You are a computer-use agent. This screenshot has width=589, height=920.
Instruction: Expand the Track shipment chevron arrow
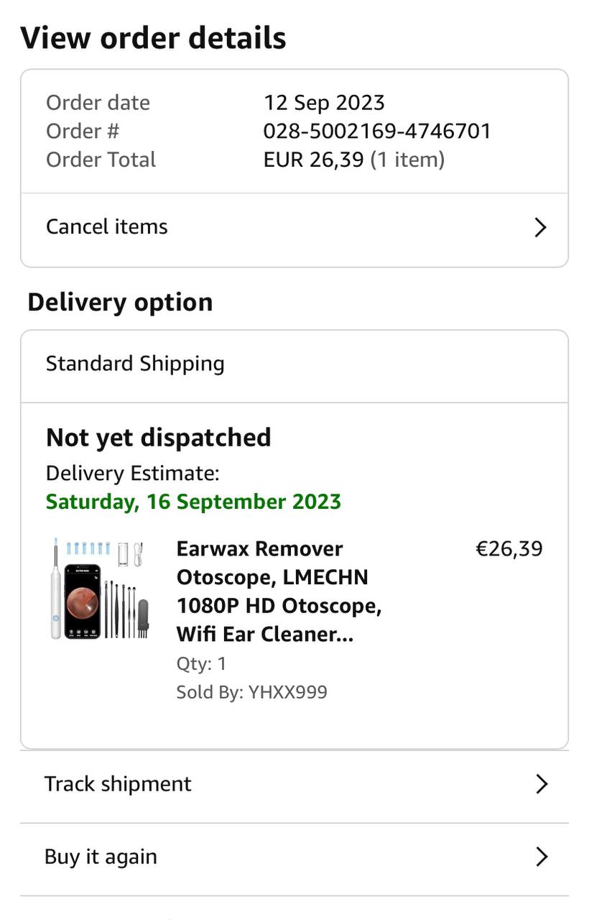tap(542, 784)
